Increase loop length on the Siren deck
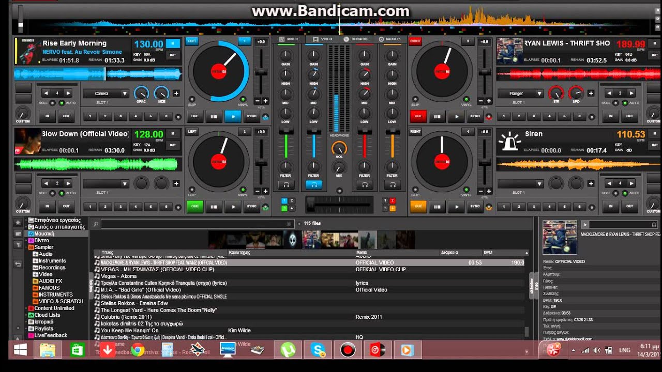 click(631, 183)
